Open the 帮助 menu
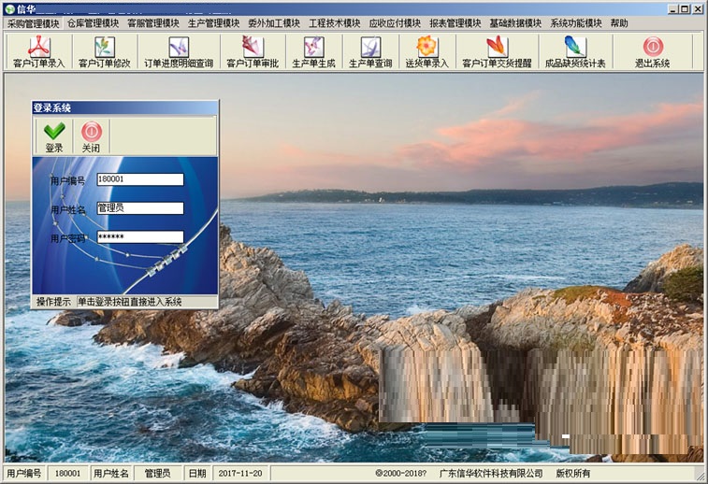 (x=619, y=23)
